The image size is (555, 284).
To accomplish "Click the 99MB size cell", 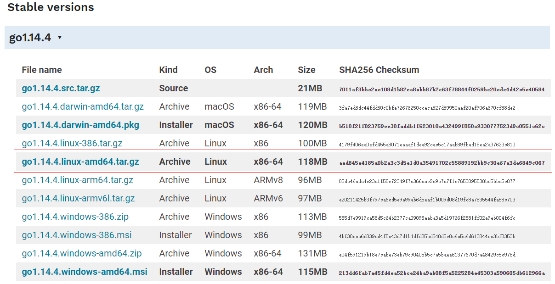I will click(x=310, y=235).
